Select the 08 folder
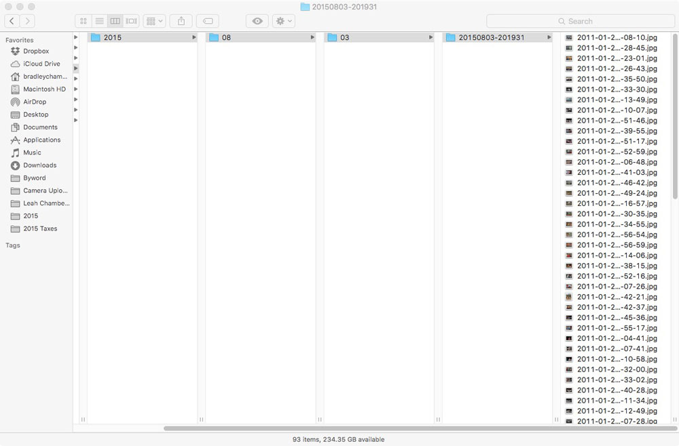679x446 pixels. 261,37
